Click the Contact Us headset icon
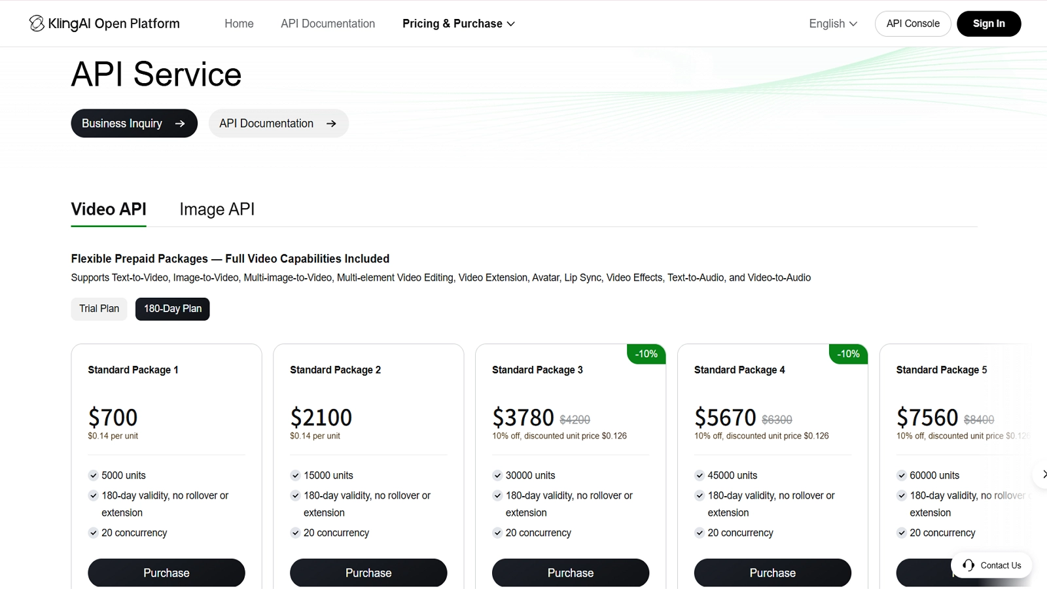The height and width of the screenshot is (589, 1047). click(968, 565)
